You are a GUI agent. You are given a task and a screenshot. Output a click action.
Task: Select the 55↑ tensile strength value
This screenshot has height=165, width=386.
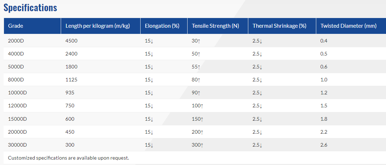coord(196,67)
